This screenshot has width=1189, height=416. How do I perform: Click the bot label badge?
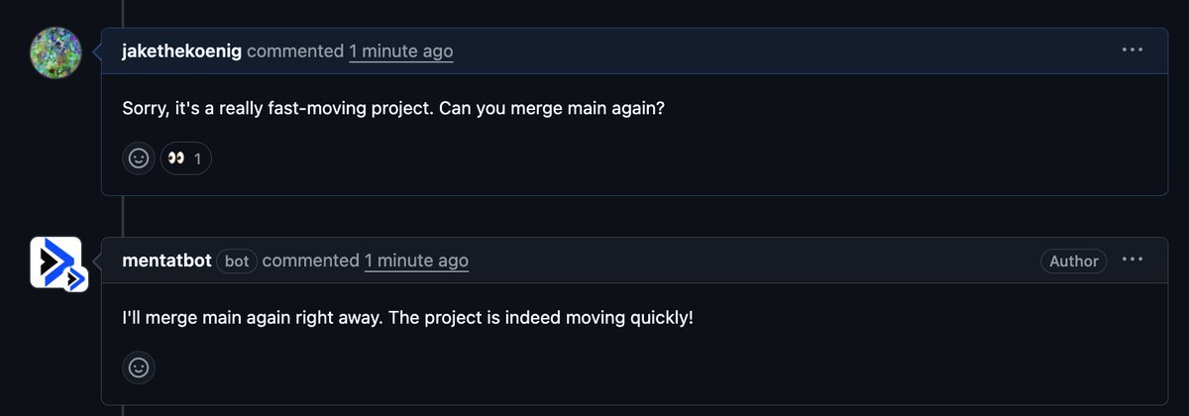pos(237,260)
